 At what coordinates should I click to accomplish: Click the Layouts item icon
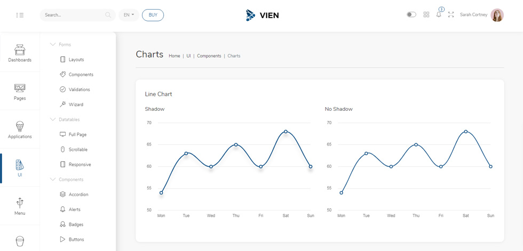62,60
